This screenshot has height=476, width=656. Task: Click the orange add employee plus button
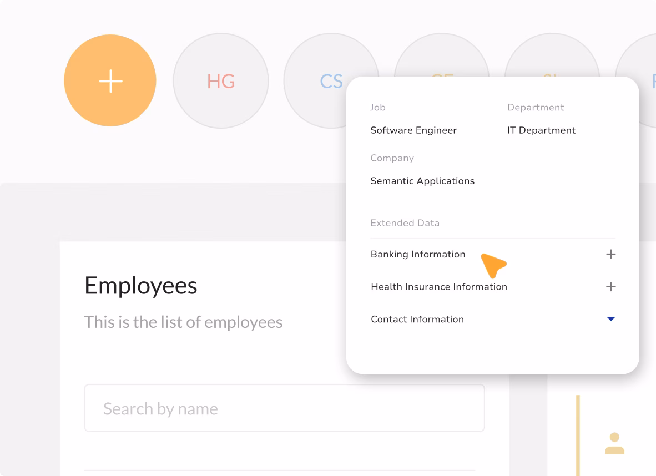110,81
